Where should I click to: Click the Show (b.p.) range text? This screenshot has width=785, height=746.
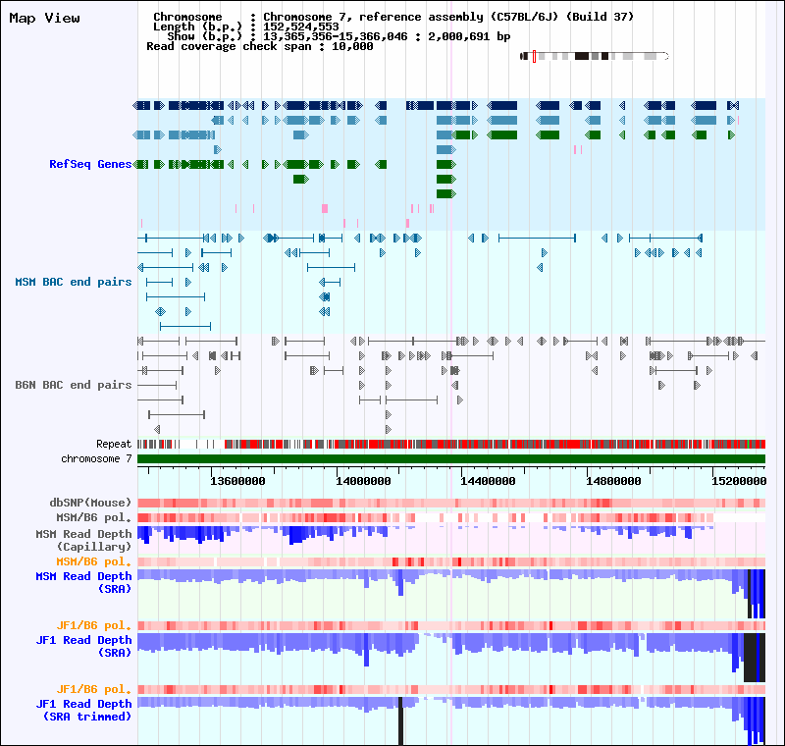point(387,36)
